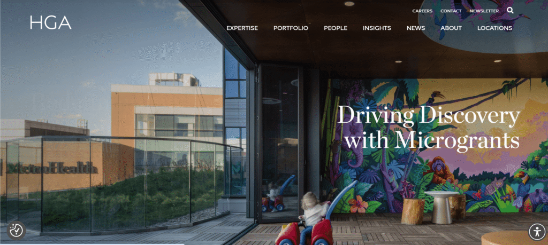Open the About menu
Image resolution: width=548 pixels, height=245 pixels.
point(451,28)
